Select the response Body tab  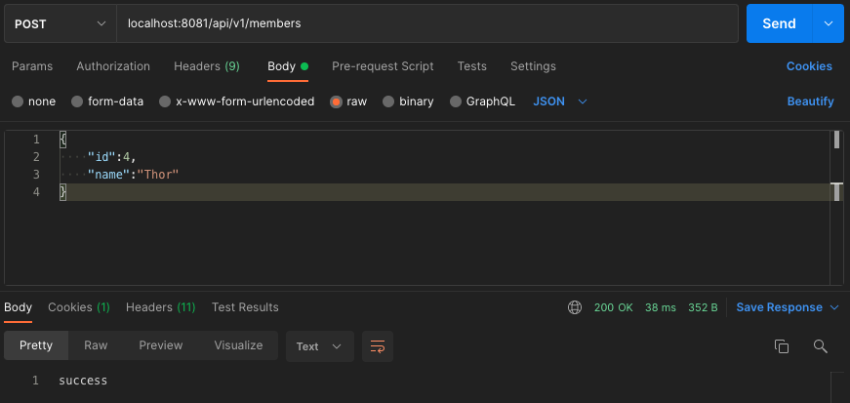(18, 307)
